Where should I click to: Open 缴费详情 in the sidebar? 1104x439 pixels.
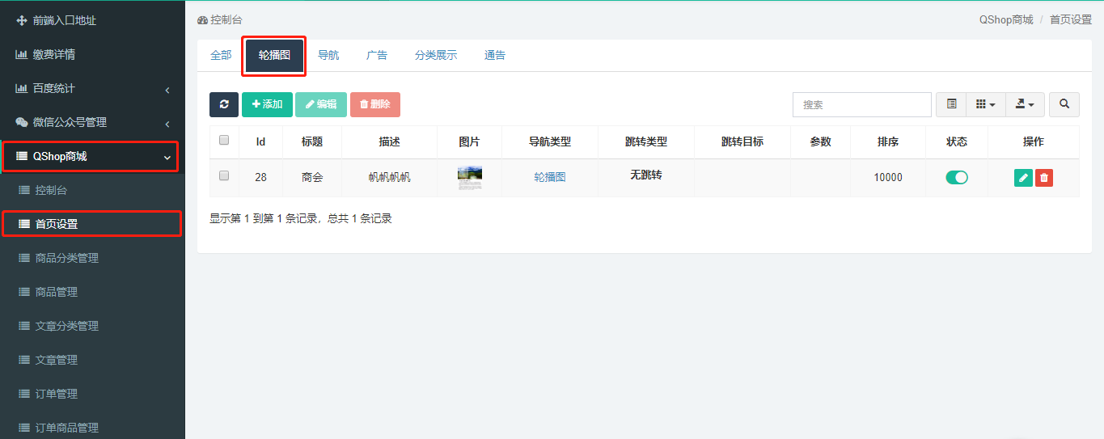point(54,54)
